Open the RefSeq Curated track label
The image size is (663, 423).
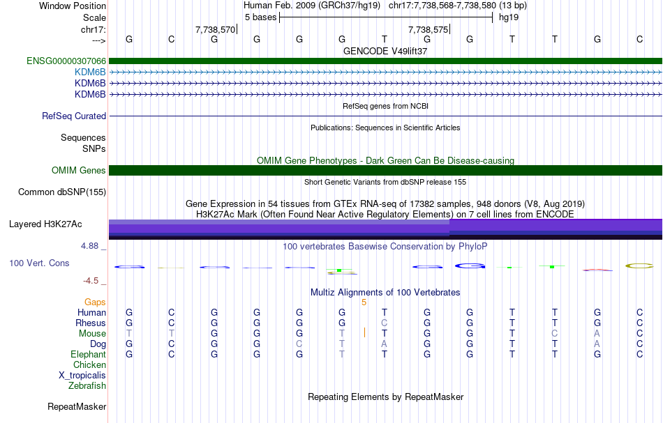[74, 116]
